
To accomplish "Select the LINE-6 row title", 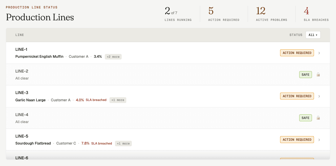I will 22,158.
